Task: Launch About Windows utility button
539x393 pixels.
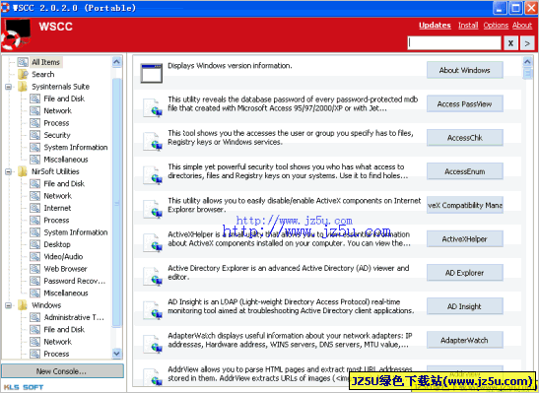Action: pos(465,70)
